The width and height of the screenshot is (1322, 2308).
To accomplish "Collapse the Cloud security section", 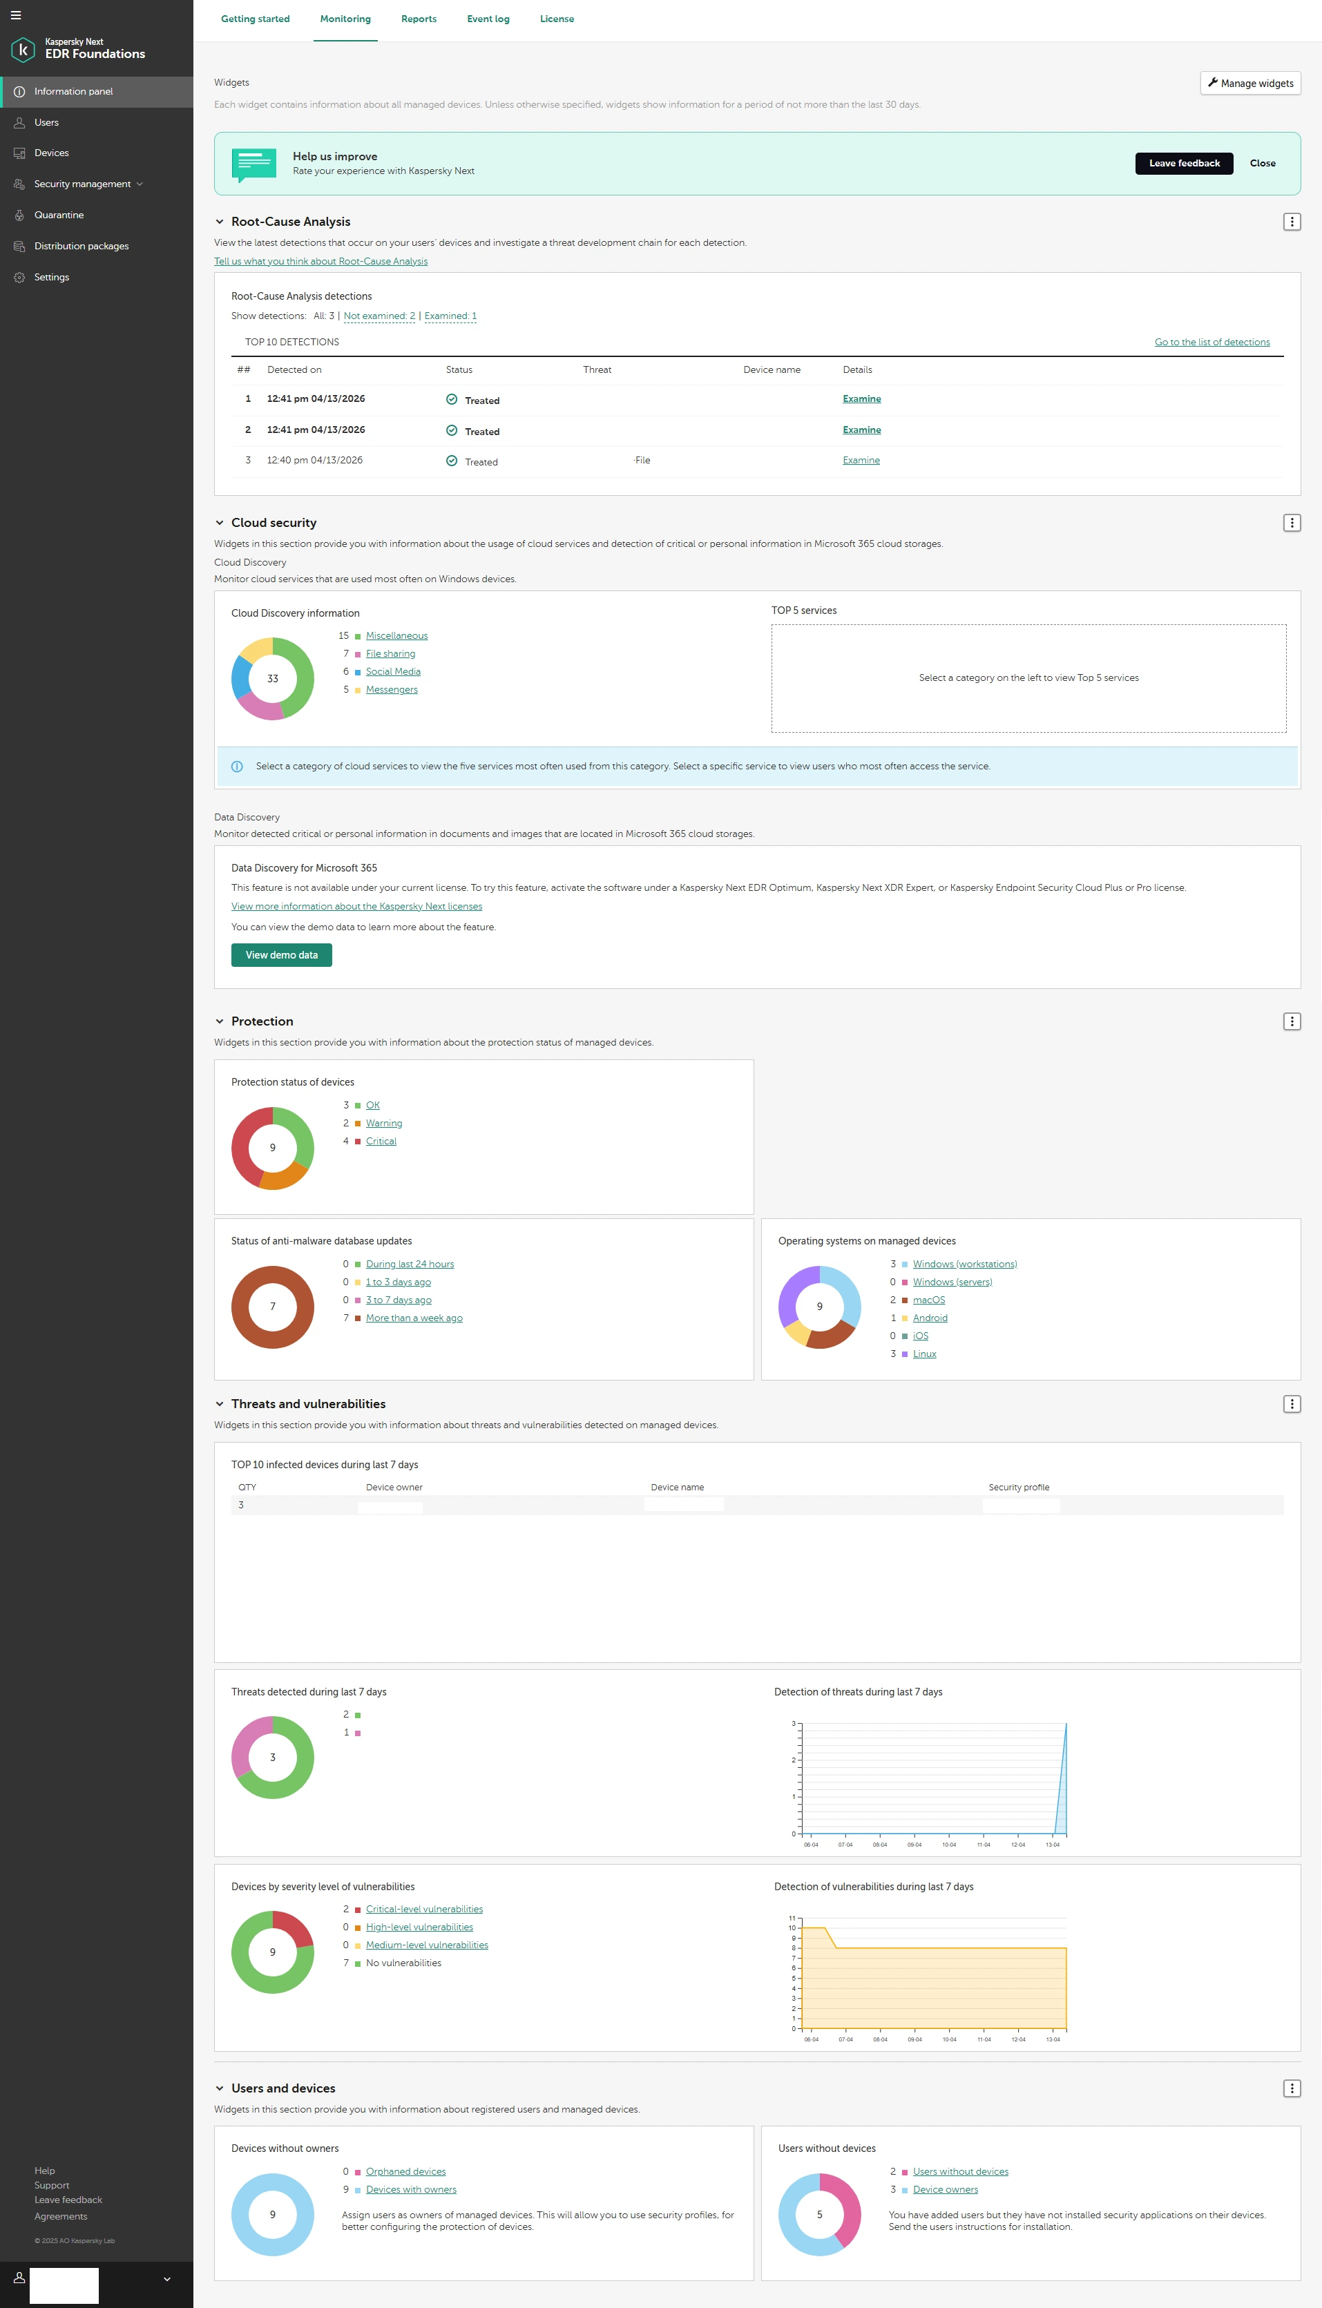I will pyautogui.click(x=219, y=523).
